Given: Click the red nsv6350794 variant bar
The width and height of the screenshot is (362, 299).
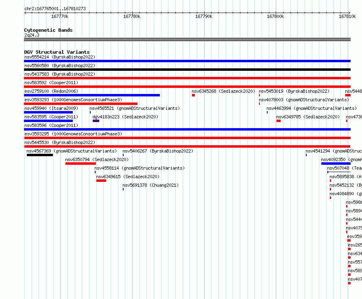Looking at the screenshot, I should pyautogui.click(x=81, y=164).
